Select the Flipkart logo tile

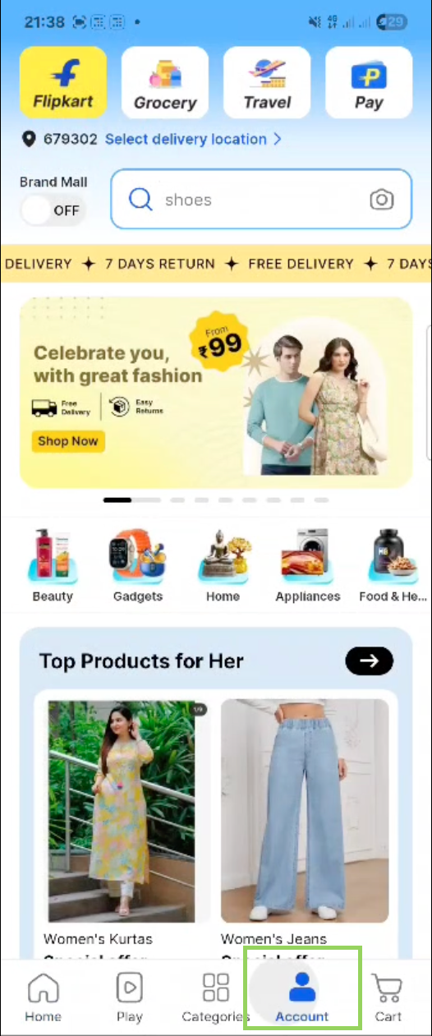tap(63, 82)
